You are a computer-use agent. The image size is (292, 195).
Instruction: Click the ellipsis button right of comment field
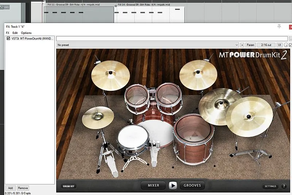[x=291, y=39]
